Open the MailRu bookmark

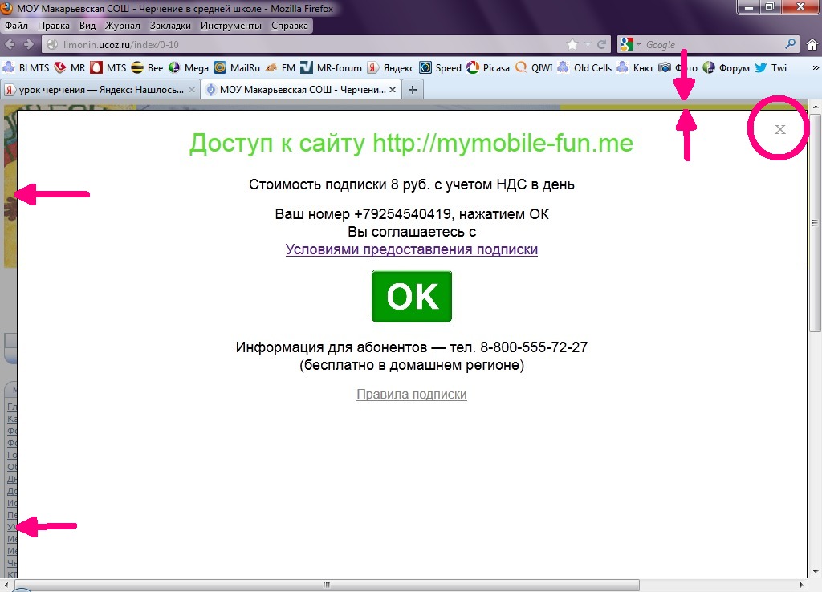point(238,68)
